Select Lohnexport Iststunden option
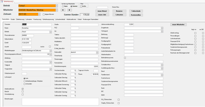 pyautogui.click(x=24, y=84)
